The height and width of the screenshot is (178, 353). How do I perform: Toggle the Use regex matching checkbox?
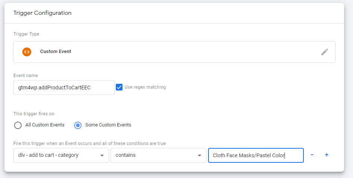point(119,87)
